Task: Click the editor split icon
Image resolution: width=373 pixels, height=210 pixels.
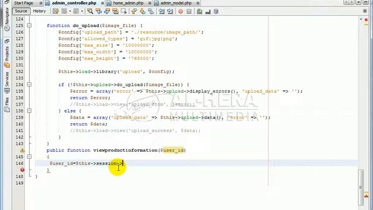Action: click(365, 11)
